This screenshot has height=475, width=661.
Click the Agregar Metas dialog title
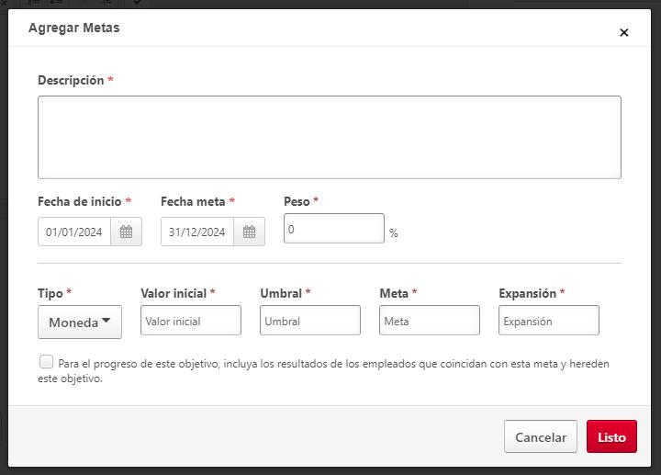74,28
